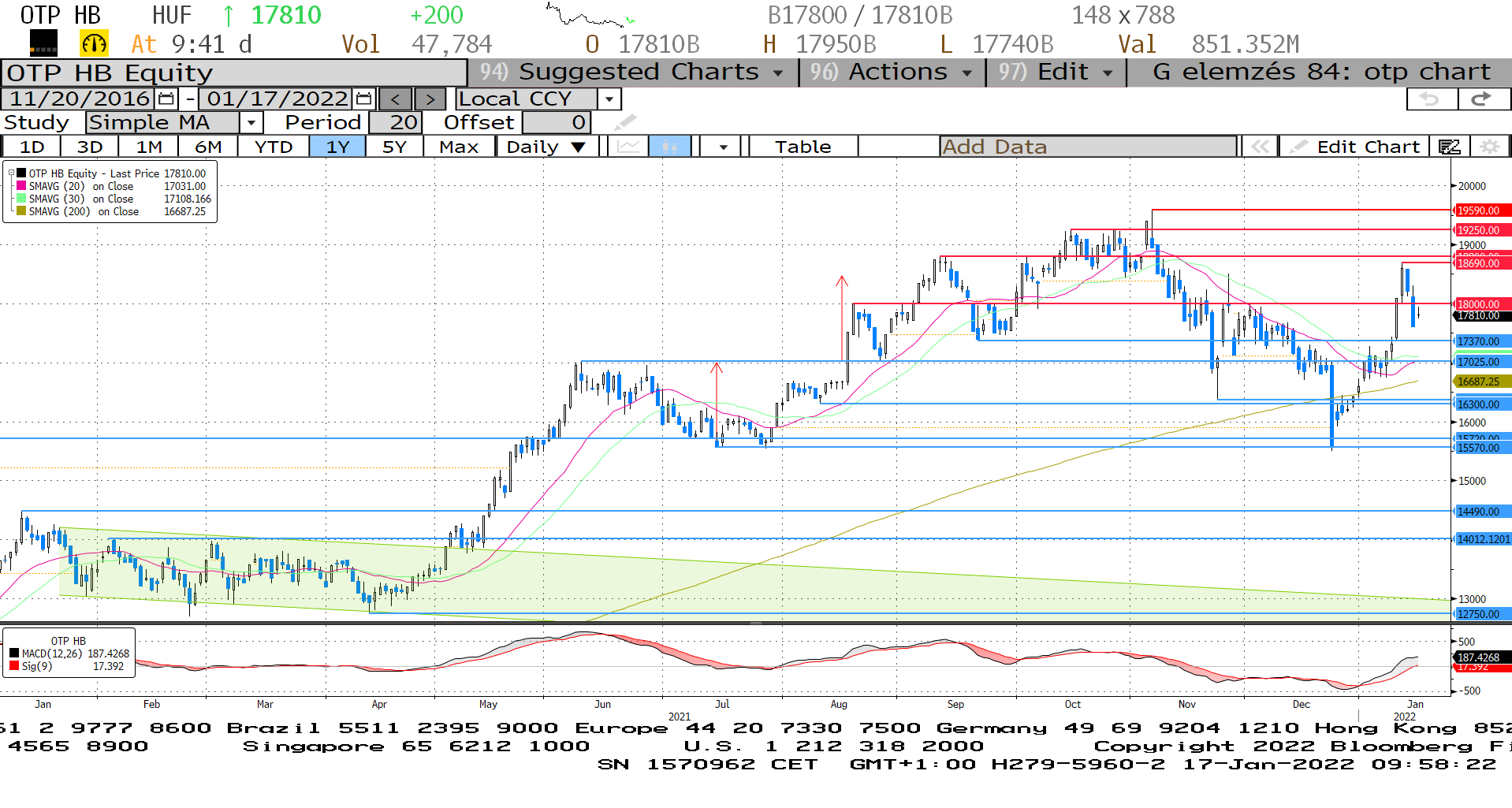
Task: Click the intraday sparkline mini chart
Action: click(590, 16)
